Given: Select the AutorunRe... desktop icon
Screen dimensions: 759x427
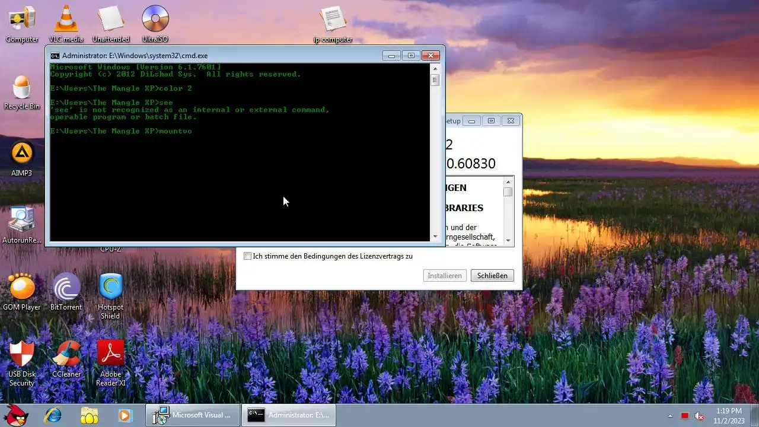Looking at the screenshot, I should pos(22,225).
